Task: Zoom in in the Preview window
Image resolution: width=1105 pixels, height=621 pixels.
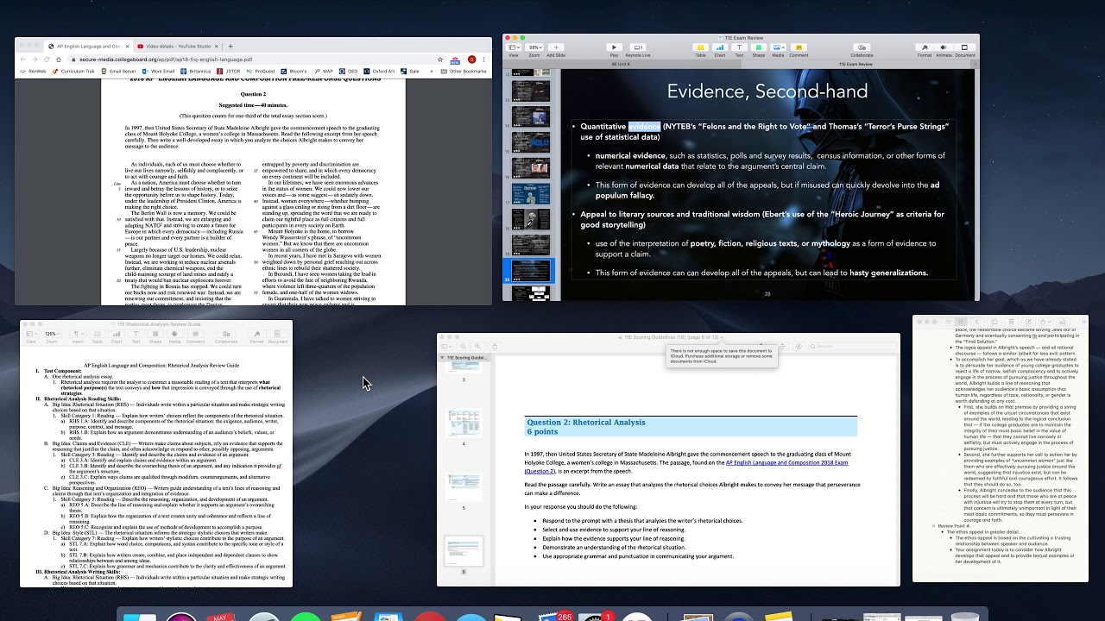Action: click(479, 347)
